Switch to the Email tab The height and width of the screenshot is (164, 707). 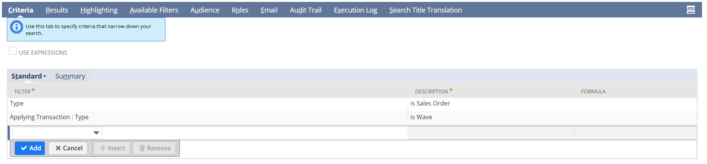tap(269, 10)
